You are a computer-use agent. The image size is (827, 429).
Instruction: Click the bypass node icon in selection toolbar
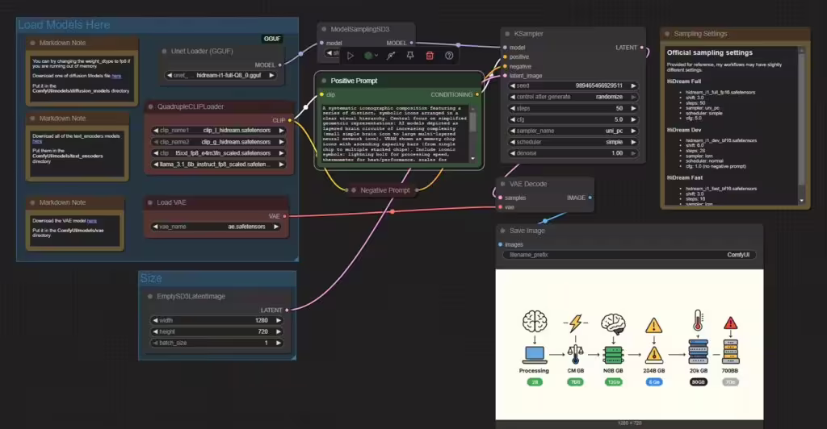point(391,56)
